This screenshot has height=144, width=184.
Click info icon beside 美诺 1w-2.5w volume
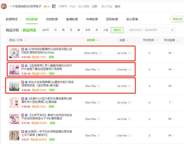coord(129,119)
